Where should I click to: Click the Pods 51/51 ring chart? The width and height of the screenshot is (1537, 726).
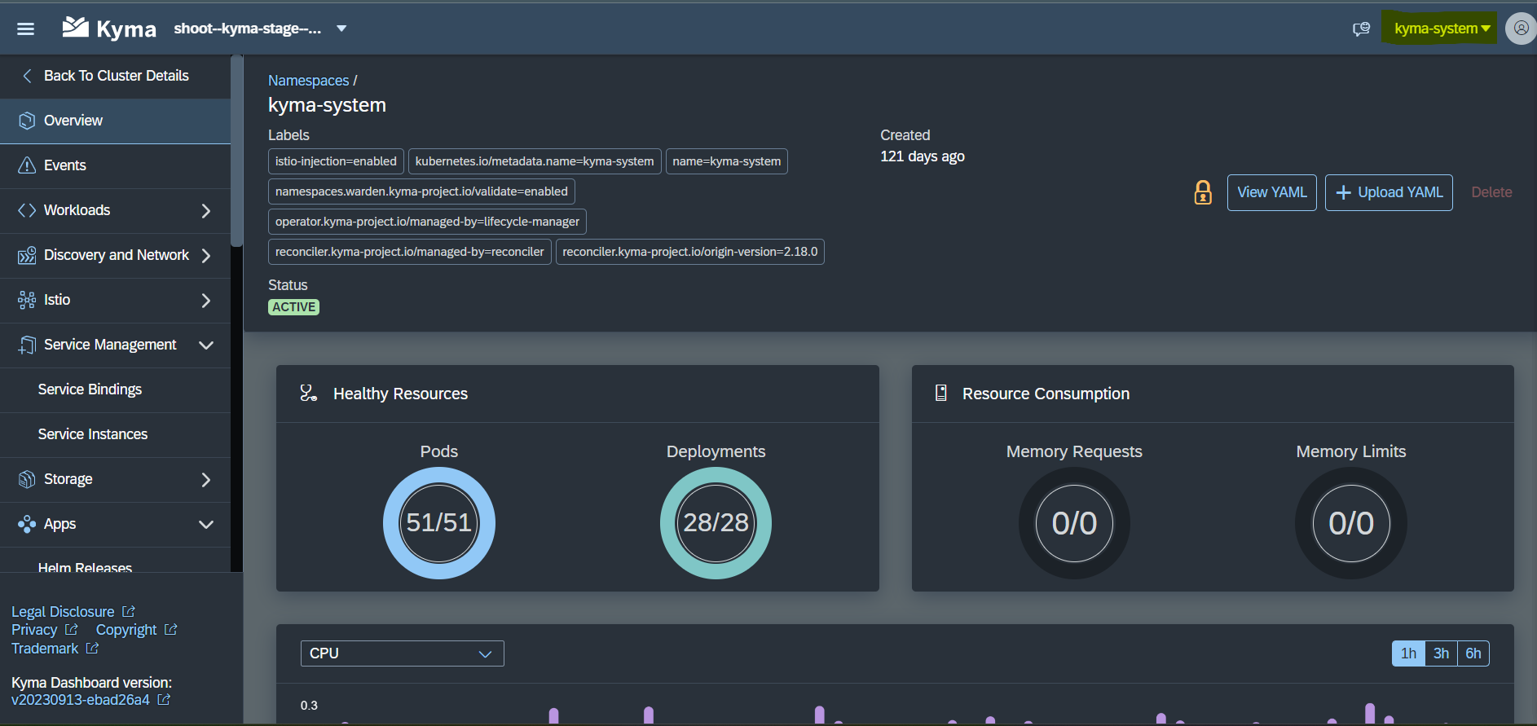click(439, 523)
